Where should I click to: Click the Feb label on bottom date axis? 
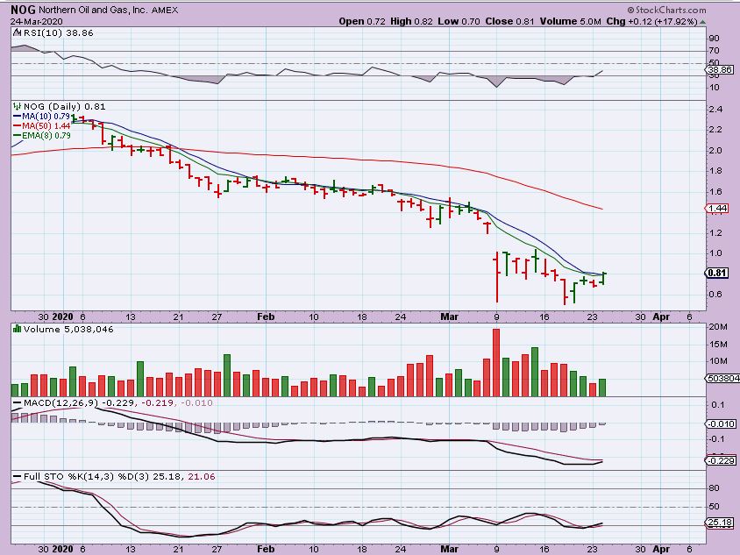(266, 549)
